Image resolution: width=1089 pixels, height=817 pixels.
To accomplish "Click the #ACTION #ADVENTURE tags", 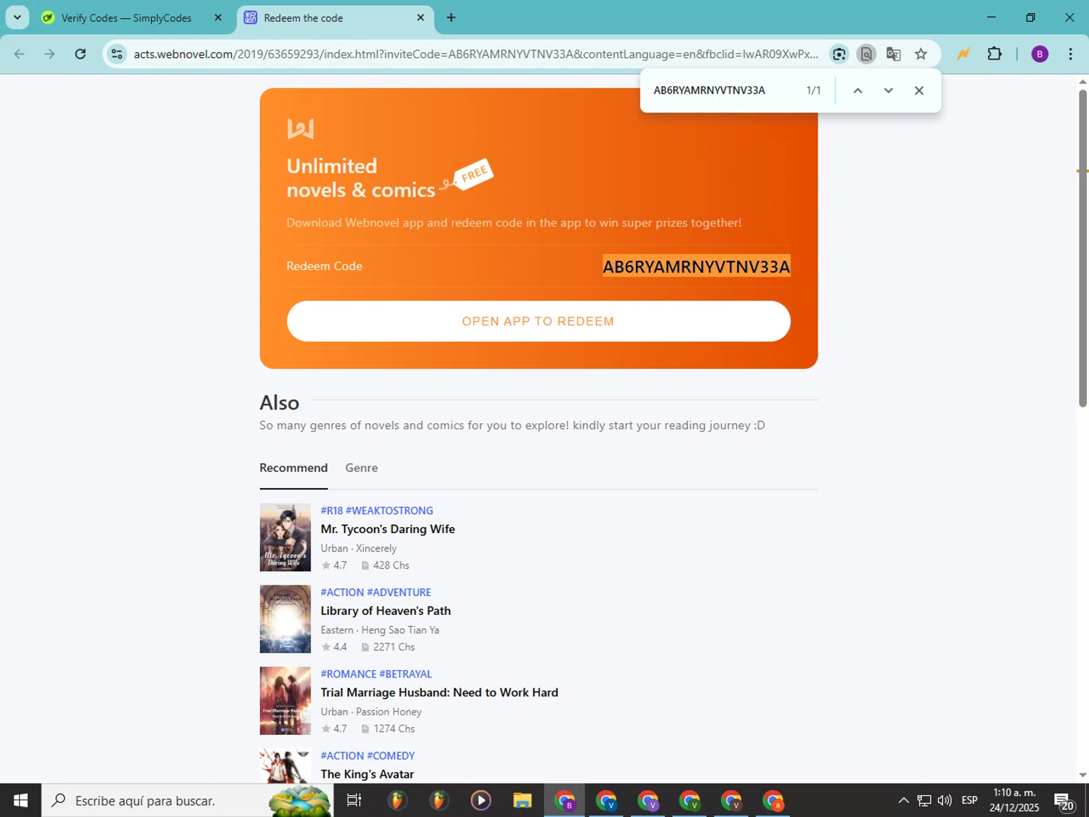I will click(x=376, y=593).
